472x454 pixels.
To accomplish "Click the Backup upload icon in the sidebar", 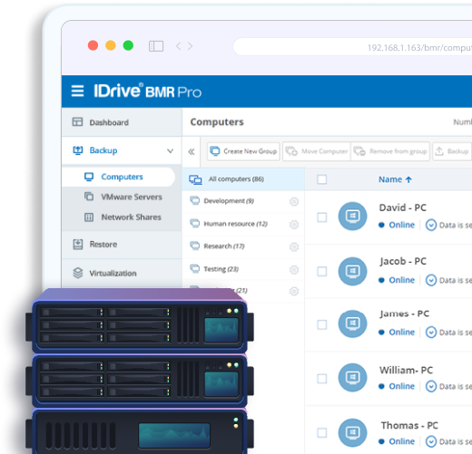I will tap(78, 150).
